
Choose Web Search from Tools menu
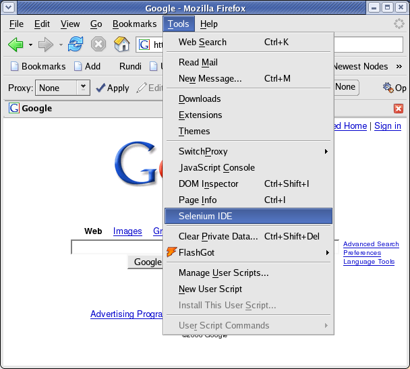248,42
